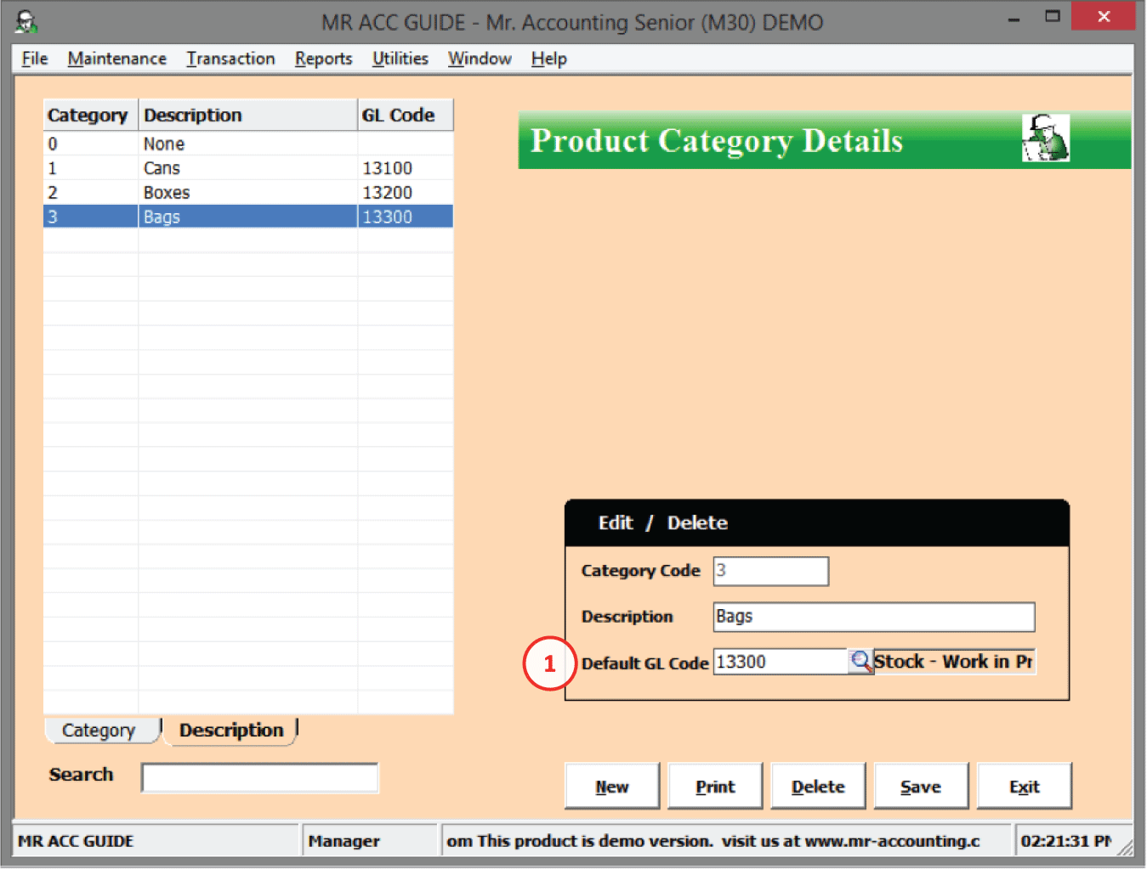Click into the Search field
1147x869 pixels.
pyautogui.click(x=259, y=777)
